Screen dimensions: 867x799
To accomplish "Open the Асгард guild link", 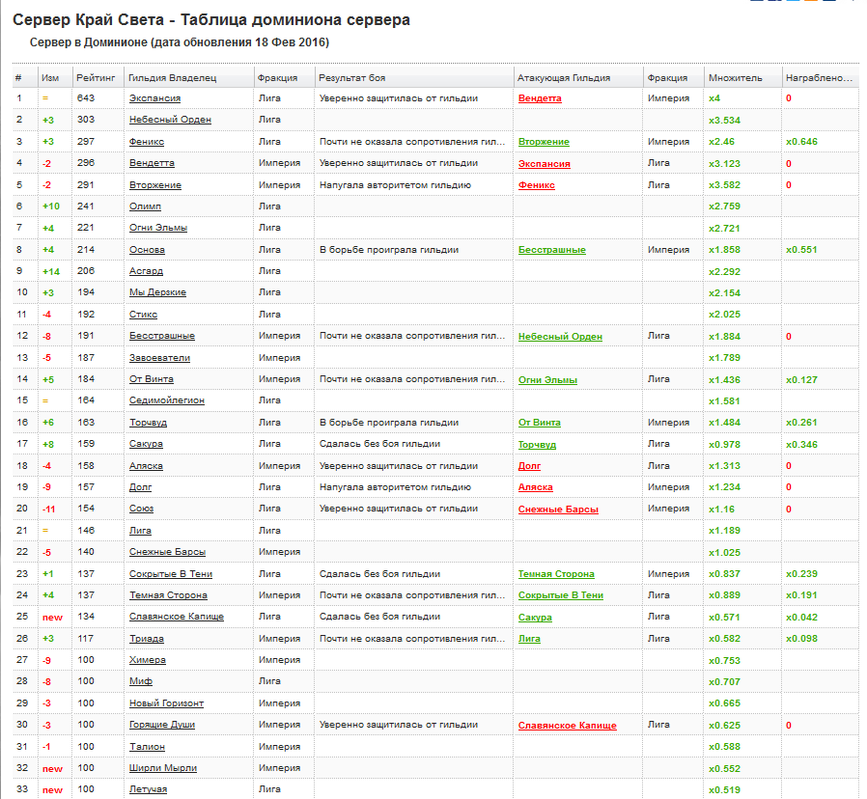I will [x=146, y=271].
